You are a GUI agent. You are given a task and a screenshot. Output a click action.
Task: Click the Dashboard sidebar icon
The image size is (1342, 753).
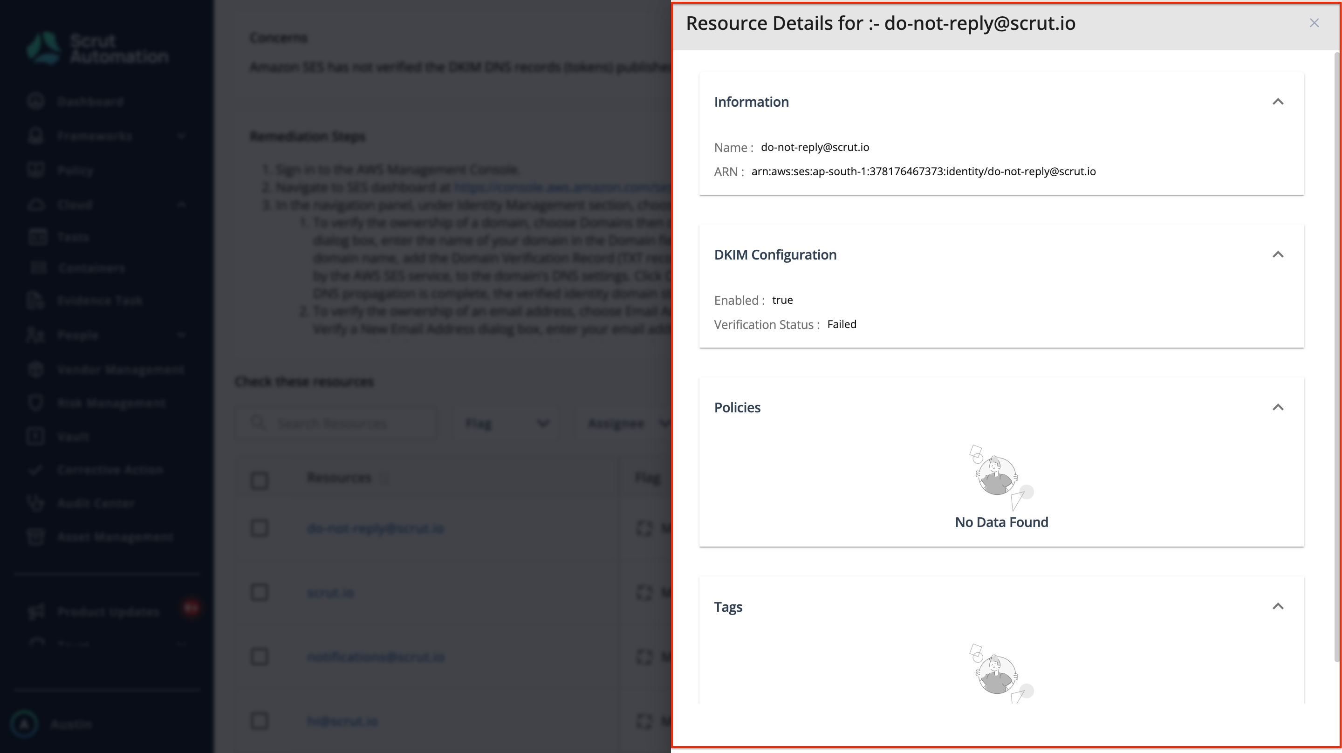point(36,101)
